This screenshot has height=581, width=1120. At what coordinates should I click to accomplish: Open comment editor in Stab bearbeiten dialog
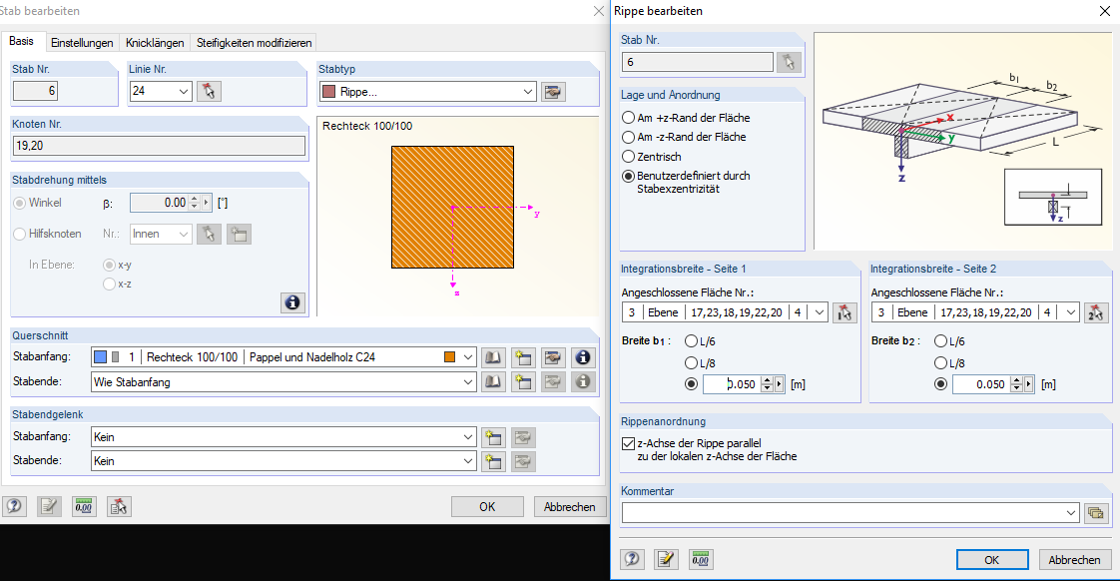coord(49,507)
